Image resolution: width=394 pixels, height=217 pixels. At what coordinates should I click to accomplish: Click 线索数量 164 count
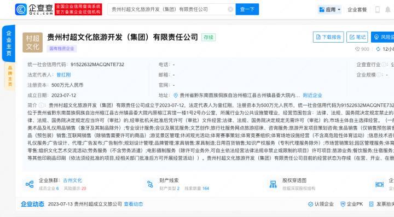click(x=197, y=189)
